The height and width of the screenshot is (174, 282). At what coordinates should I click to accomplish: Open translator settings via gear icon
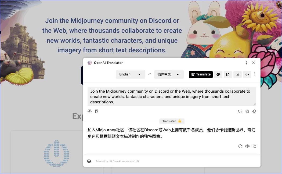[89, 161]
